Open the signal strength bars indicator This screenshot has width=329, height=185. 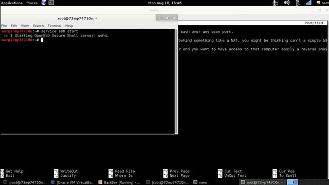308,3
